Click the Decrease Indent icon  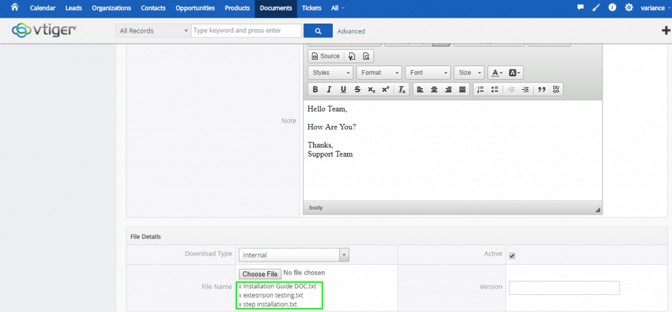click(x=511, y=89)
